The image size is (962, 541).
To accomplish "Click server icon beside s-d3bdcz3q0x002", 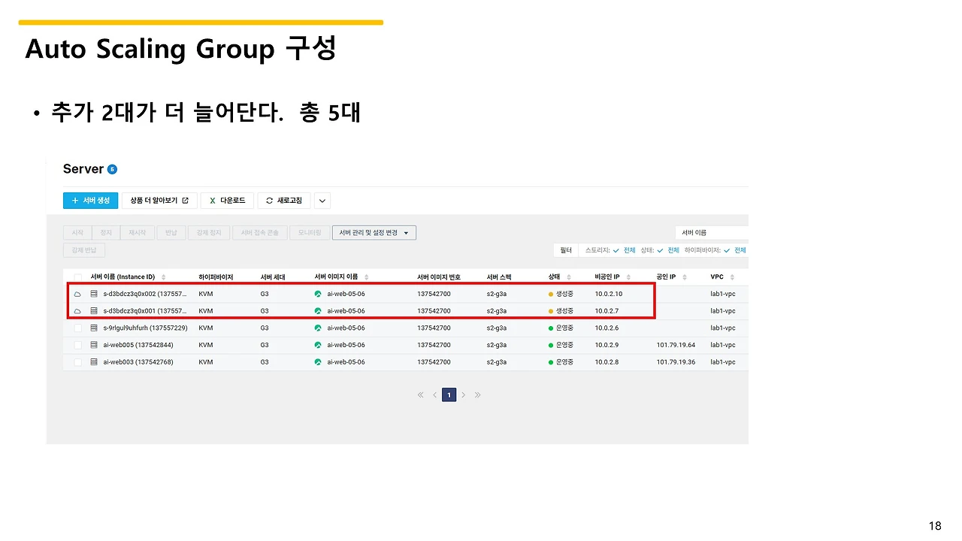I will [x=95, y=294].
